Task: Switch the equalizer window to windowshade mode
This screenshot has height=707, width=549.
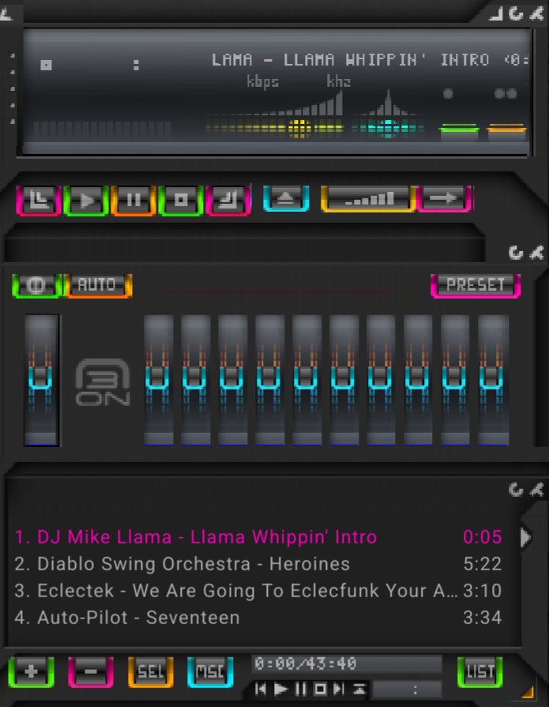Action: click(516, 253)
